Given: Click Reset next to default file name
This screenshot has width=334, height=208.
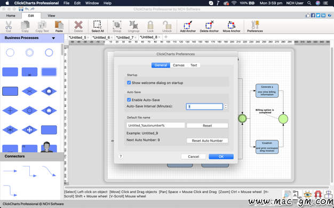Looking at the screenshot, I should click(x=207, y=126).
